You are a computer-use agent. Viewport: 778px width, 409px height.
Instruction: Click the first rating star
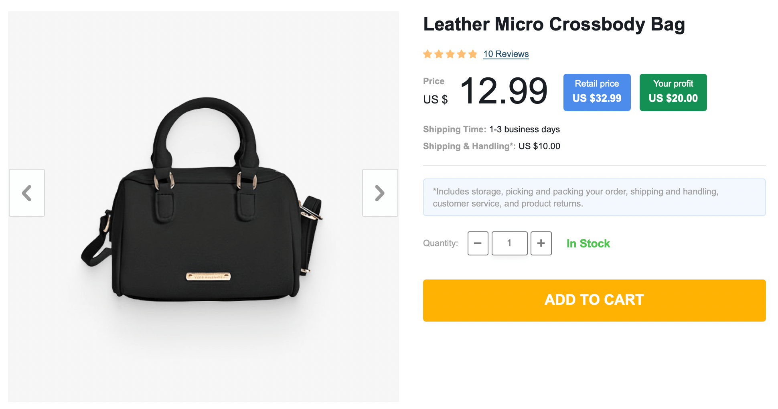pyautogui.click(x=428, y=54)
